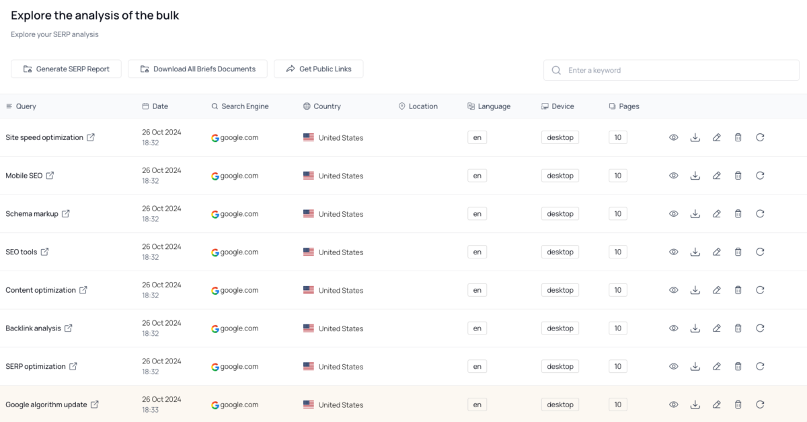807x422 pixels.
Task: Click the Search Engine column header
Action: (240, 106)
